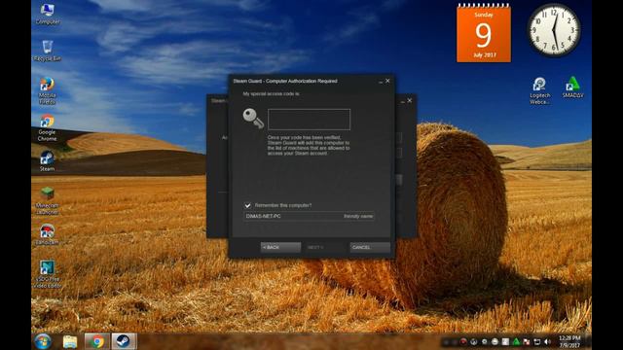This screenshot has width=623, height=350.
Task: Close the background Steam login window
Action: (410, 100)
